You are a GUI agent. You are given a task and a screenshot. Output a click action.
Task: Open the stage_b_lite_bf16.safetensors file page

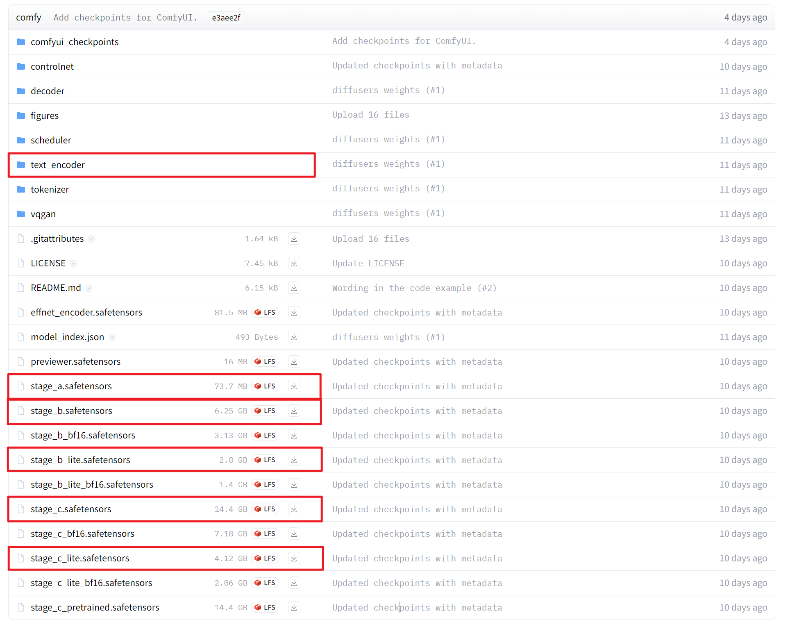pos(92,484)
